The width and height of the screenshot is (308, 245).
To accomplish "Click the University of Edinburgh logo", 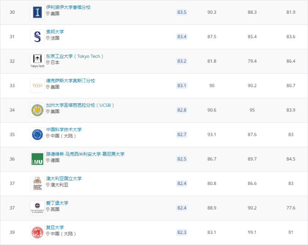I will [x=37, y=208].
